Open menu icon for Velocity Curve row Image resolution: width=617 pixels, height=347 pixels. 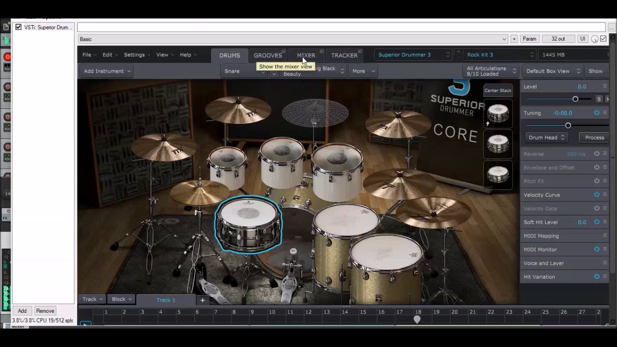click(x=605, y=195)
